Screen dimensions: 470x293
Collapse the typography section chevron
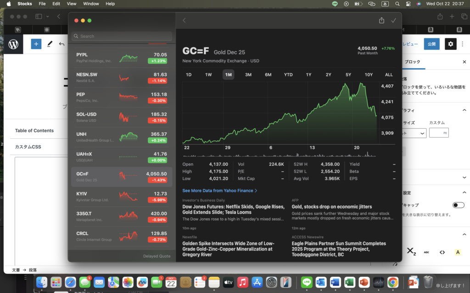point(464,110)
